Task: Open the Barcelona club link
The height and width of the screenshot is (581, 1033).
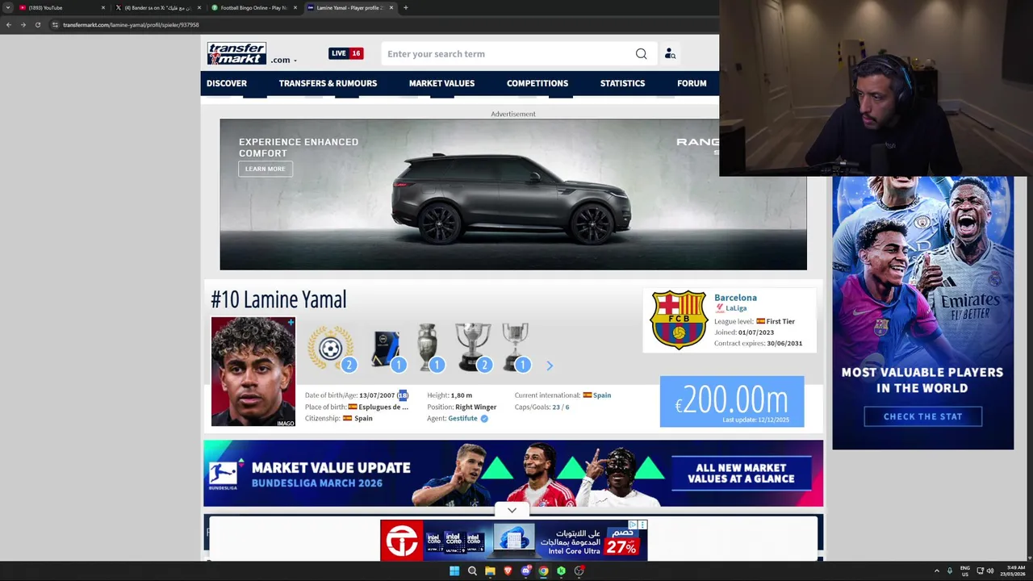Action: click(x=735, y=298)
